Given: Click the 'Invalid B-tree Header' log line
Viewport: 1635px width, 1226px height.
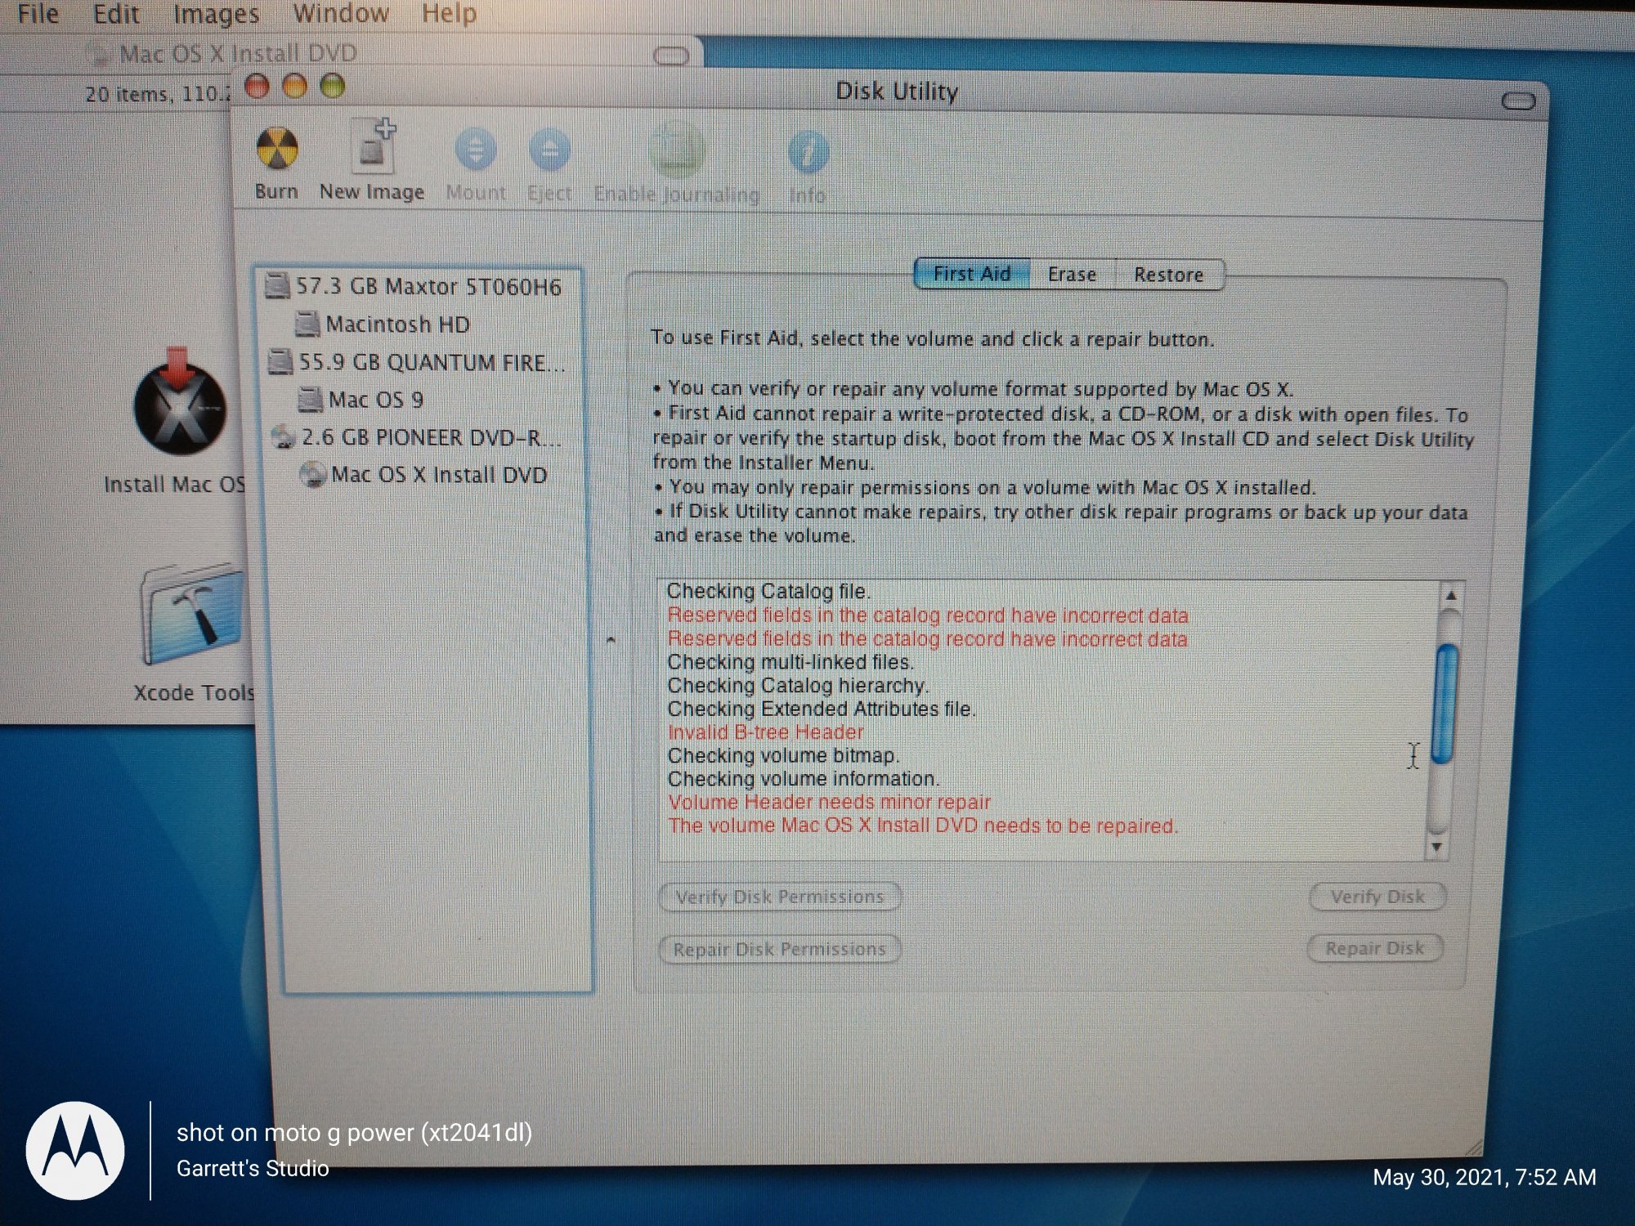Looking at the screenshot, I should click(765, 732).
